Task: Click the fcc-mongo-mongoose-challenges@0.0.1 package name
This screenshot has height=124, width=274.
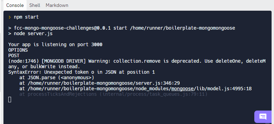Action: click(62, 28)
